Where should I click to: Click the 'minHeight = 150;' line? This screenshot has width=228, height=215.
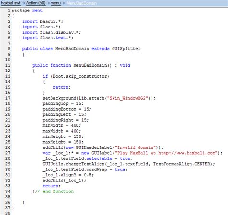coord(63,136)
